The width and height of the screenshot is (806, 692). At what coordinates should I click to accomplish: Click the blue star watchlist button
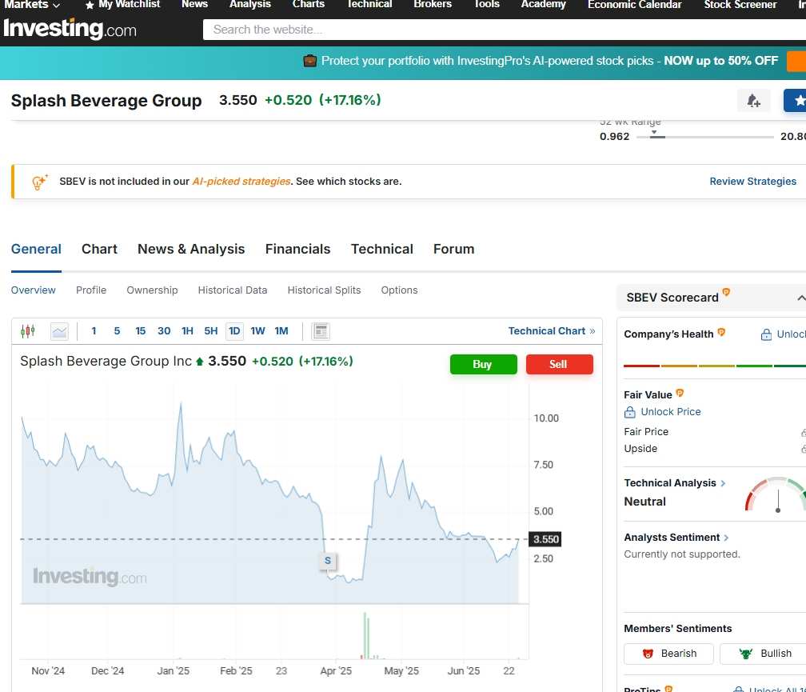point(795,100)
